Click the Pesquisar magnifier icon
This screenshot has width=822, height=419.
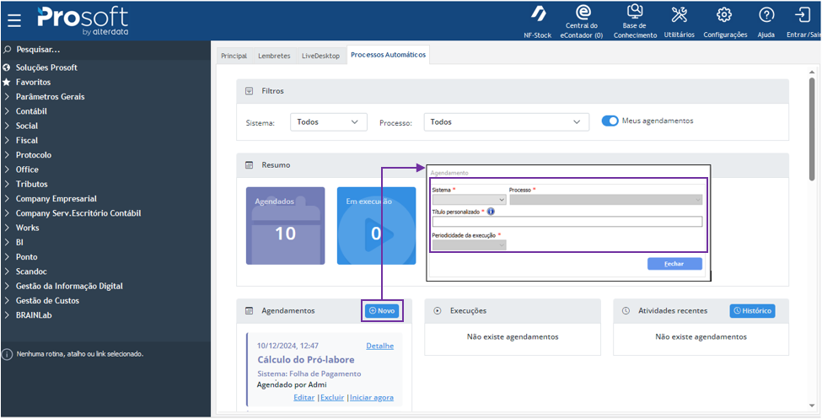point(7,50)
